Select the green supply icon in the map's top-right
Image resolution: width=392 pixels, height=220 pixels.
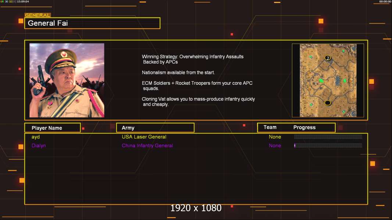[x=343, y=51]
